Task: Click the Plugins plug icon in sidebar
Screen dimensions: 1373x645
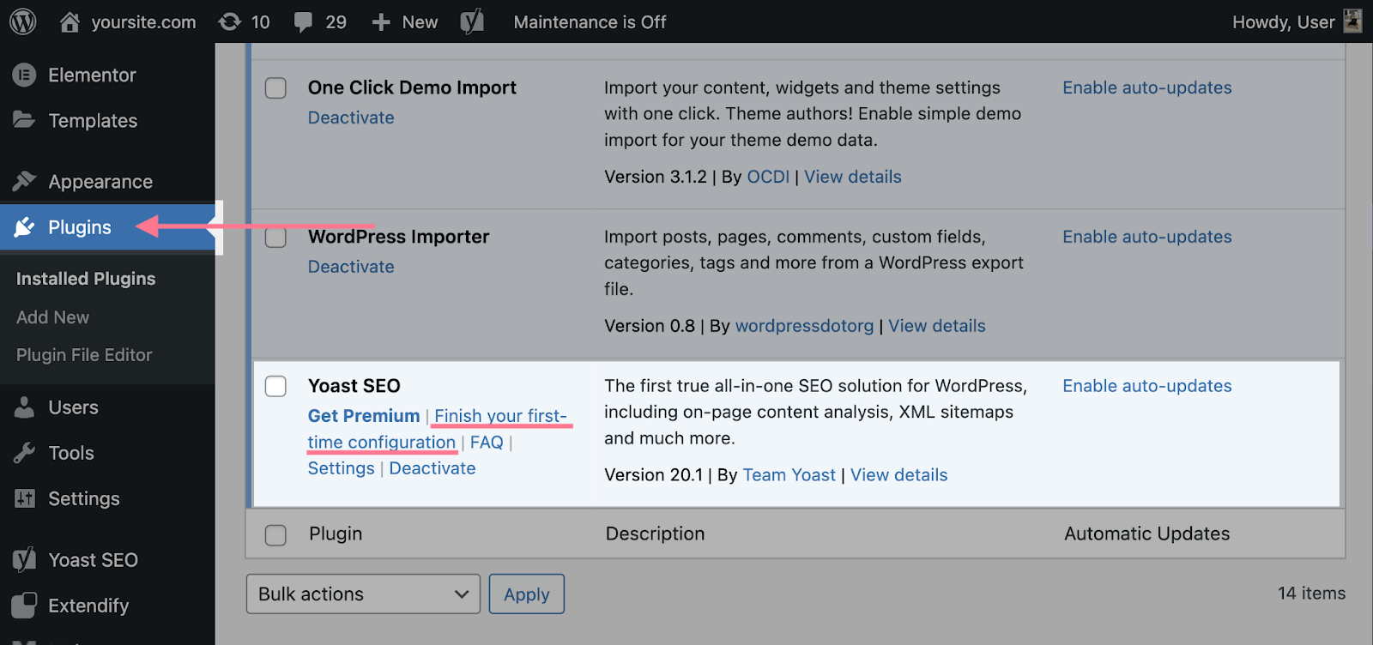Action: pos(24,227)
